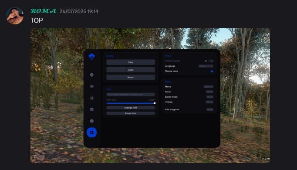The height and width of the screenshot is (170, 297).
Task: Click the message text TOP
Action: coord(37,20)
